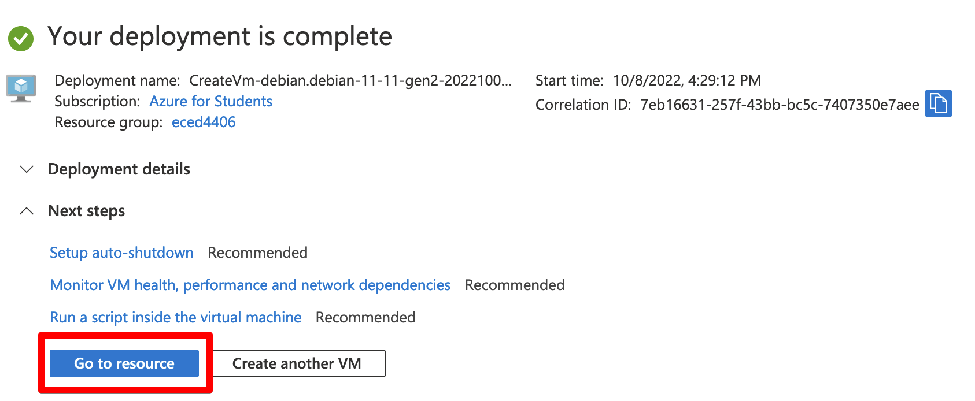Click the green success checkmark icon
Screen dimensions: 975x401
point(21,38)
